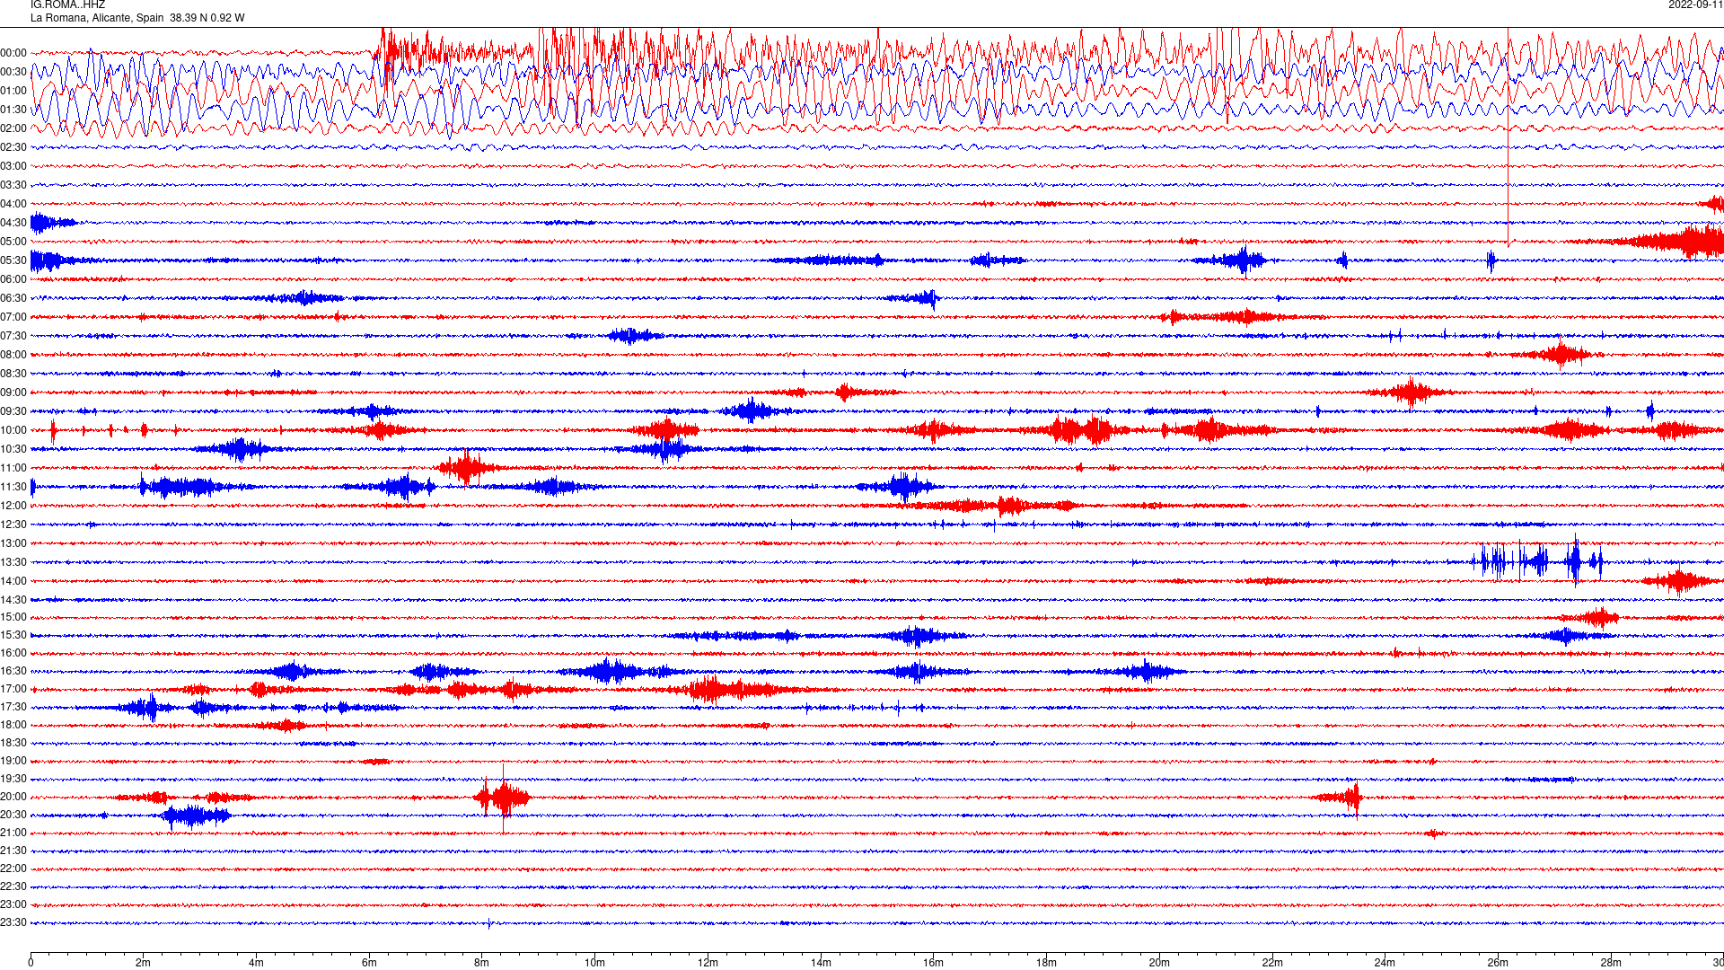Click the 12:30 trace time label
1724x970 pixels.
click(13, 525)
